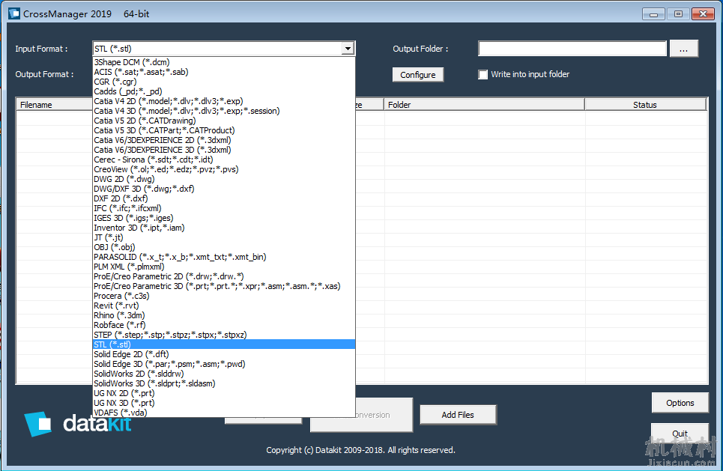Quit the CrossManager application

click(680, 434)
